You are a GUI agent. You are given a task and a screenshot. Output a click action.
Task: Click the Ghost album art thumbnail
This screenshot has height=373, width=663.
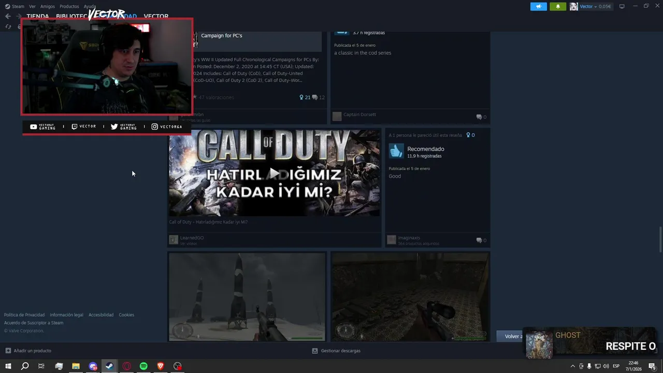[x=539, y=345]
